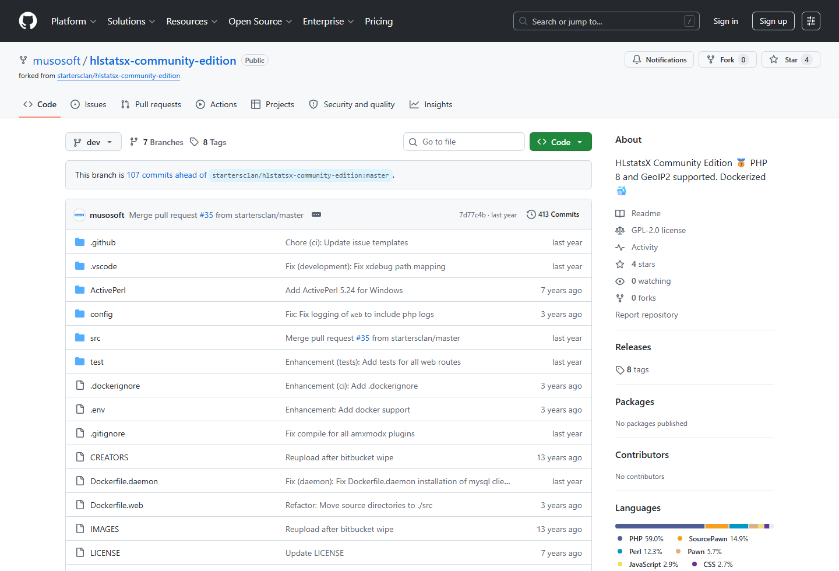Open the commit message ellipsis expander
Viewport: 839px width, 571px height.
(x=316, y=214)
